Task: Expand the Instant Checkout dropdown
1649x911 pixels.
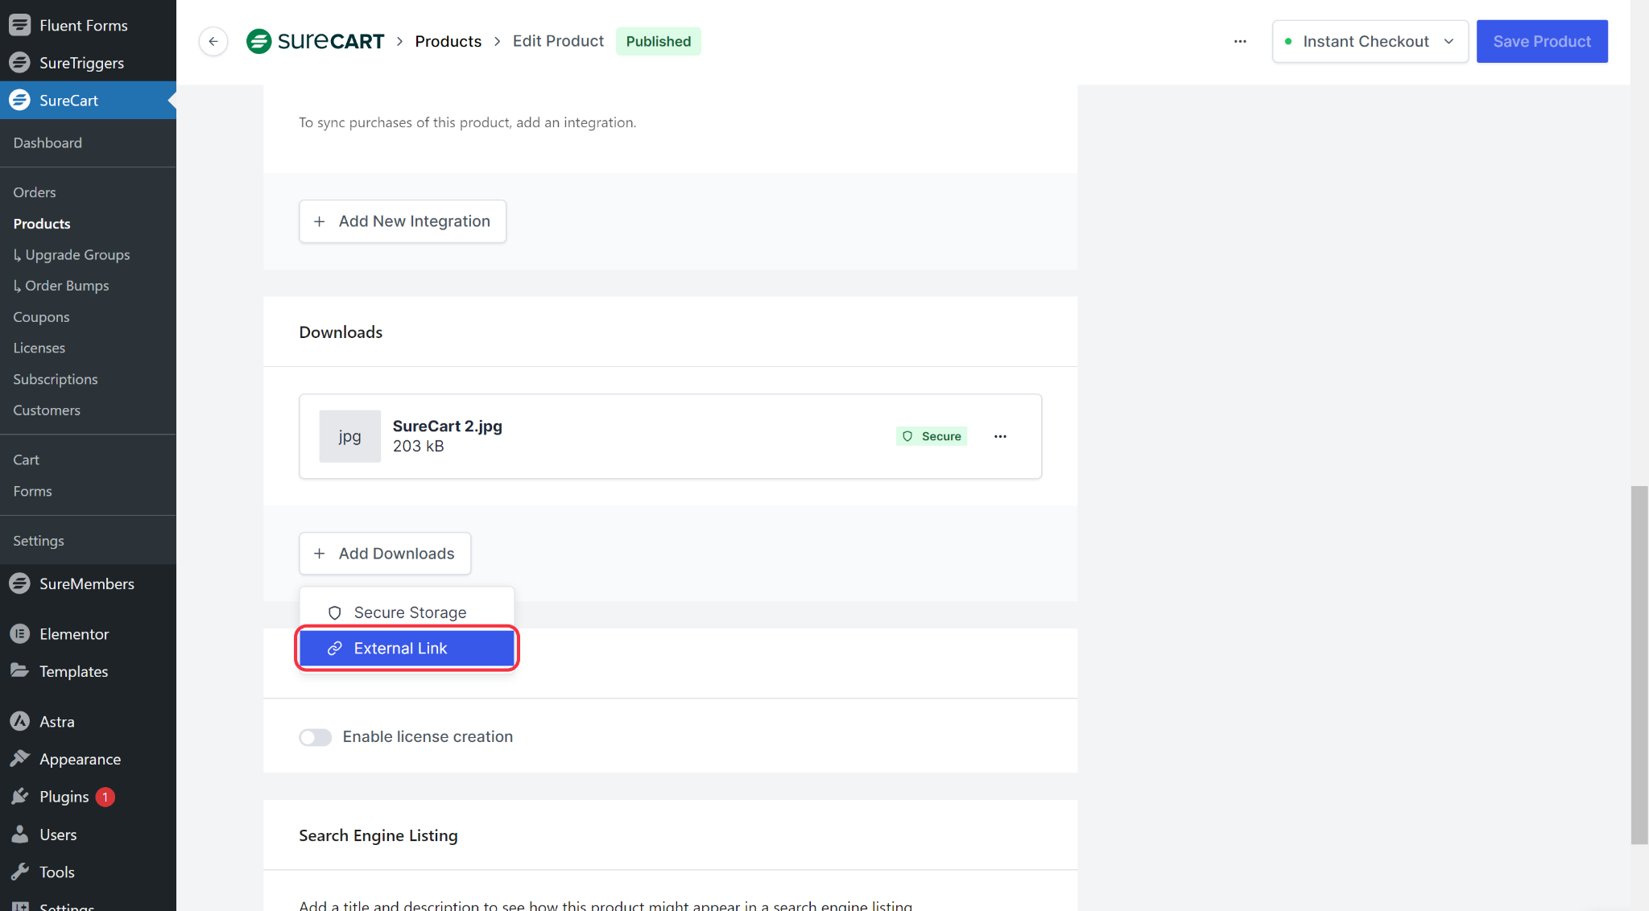Action: [x=1370, y=42]
